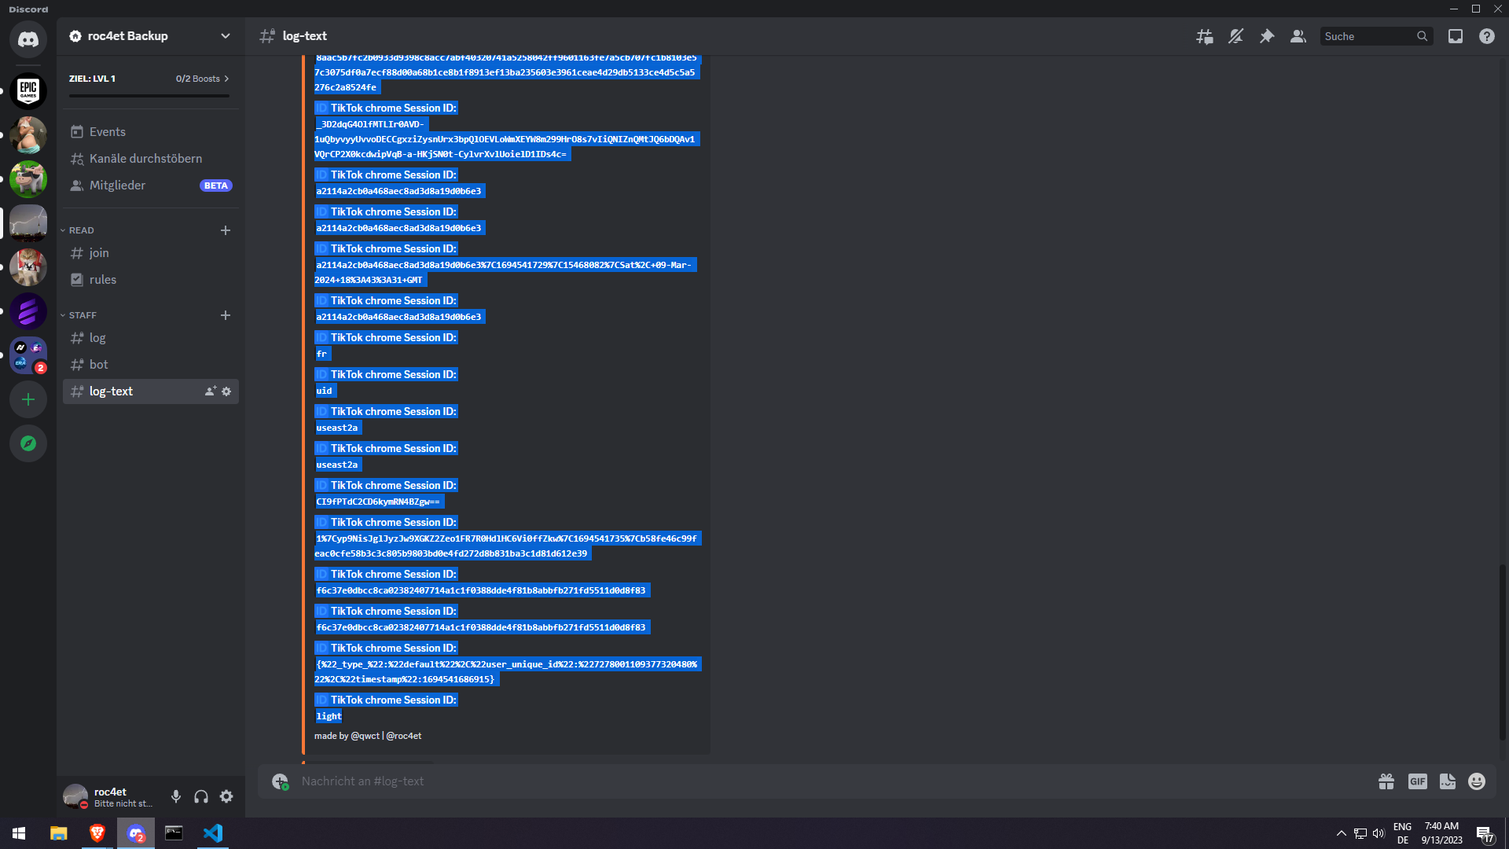Open the emoji picker
Screen dimensions: 1509x849
point(1477,781)
